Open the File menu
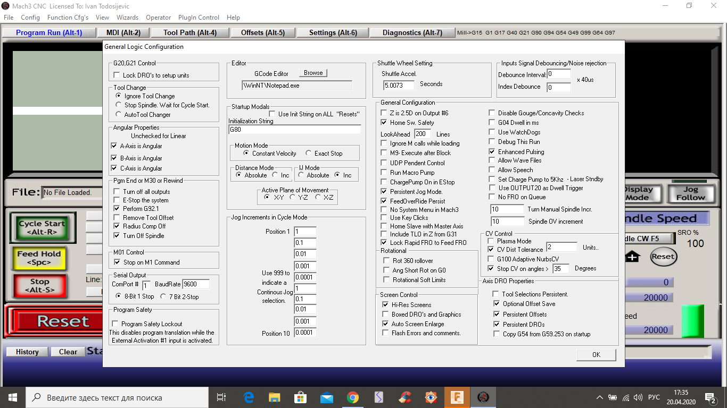The height and width of the screenshot is (408, 727). coord(9,18)
